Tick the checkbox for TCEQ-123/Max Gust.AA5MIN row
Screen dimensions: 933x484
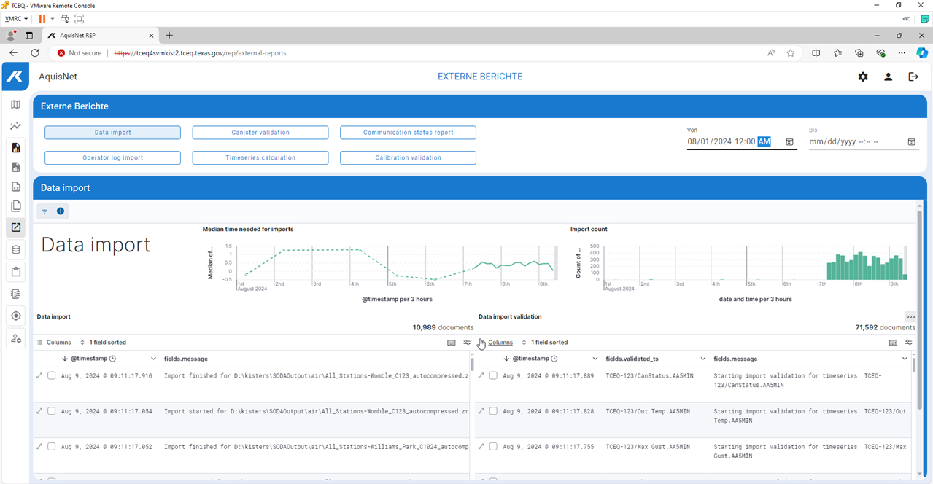pos(493,447)
